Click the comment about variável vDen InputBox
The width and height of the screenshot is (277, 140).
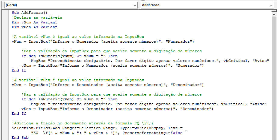[78, 80]
